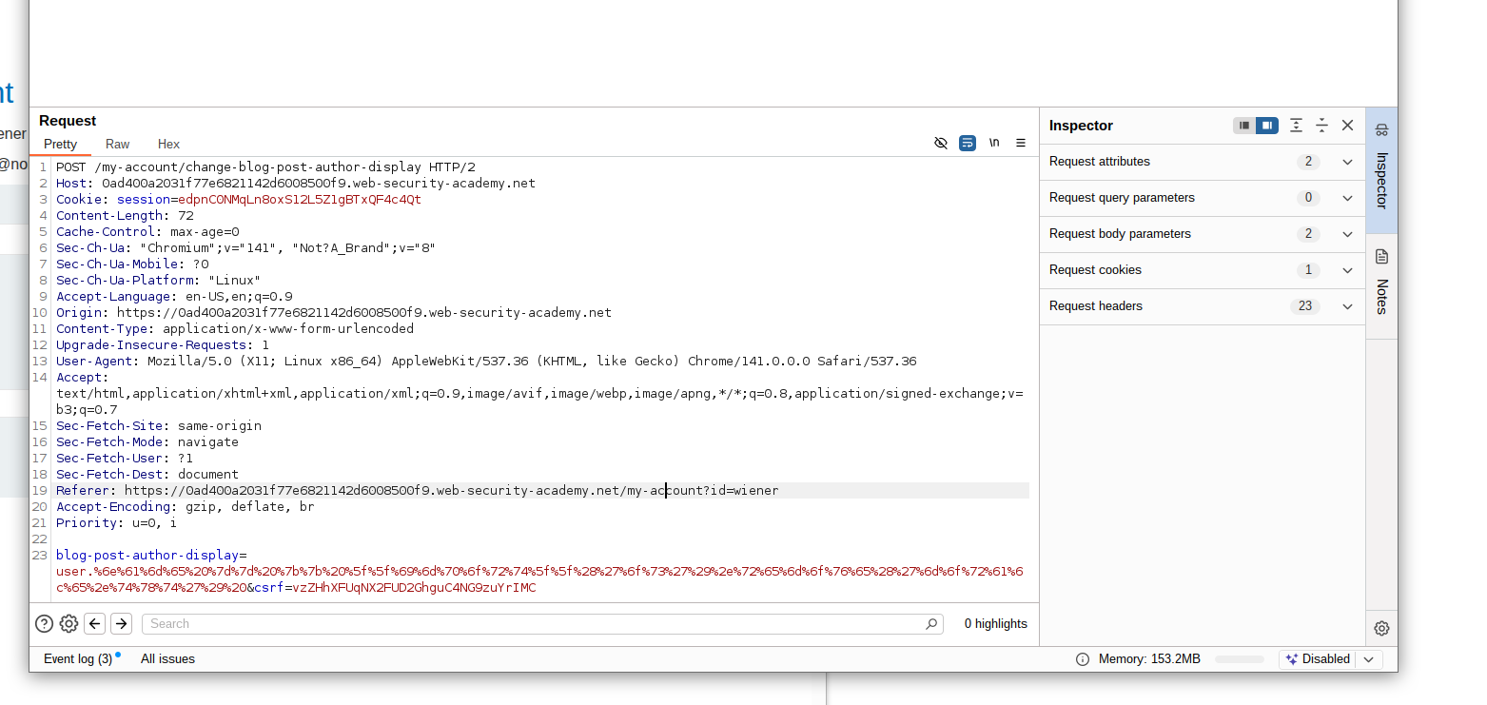Toggle the \n non-printable characters button
Viewport: 1487px width, 705px height.
994,143
